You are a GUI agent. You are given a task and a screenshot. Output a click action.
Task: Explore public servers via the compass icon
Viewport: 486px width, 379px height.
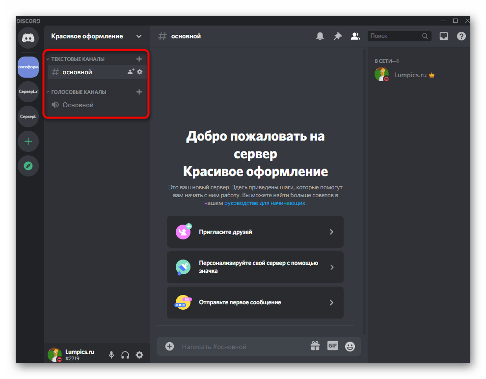pyautogui.click(x=28, y=166)
